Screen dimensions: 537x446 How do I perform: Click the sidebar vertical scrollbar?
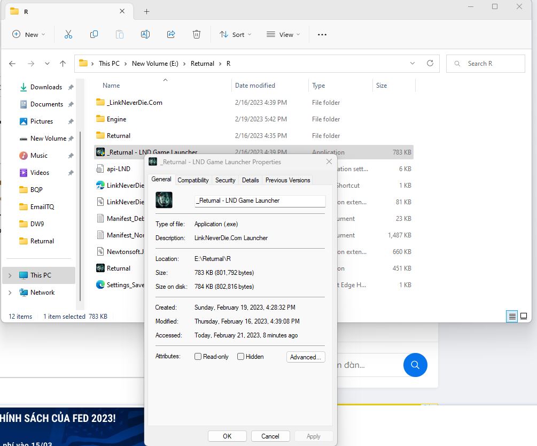(x=80, y=216)
